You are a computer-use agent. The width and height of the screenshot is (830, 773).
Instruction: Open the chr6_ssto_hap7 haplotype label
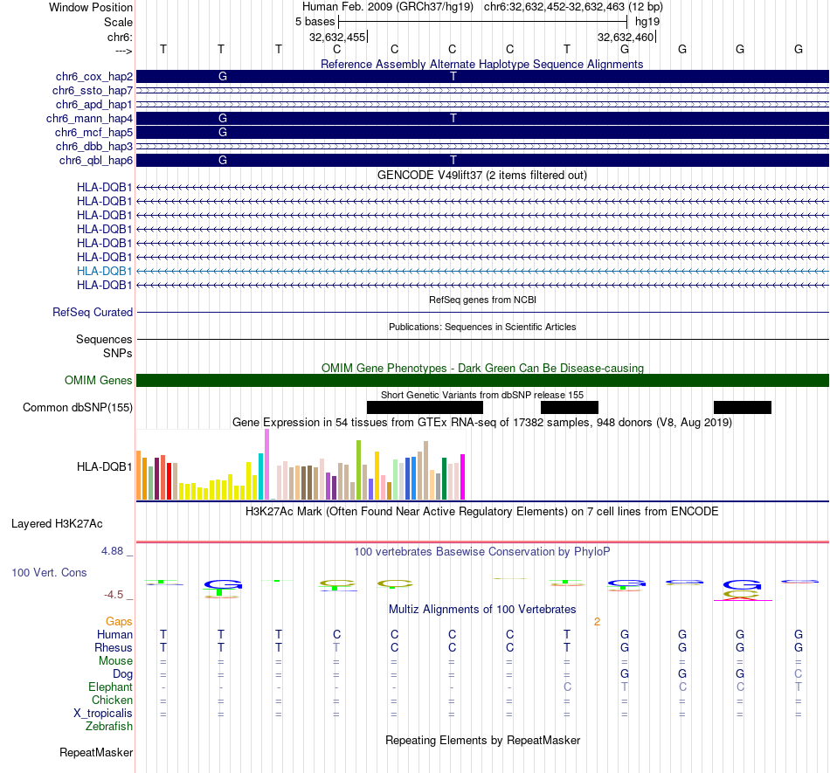[x=93, y=91]
